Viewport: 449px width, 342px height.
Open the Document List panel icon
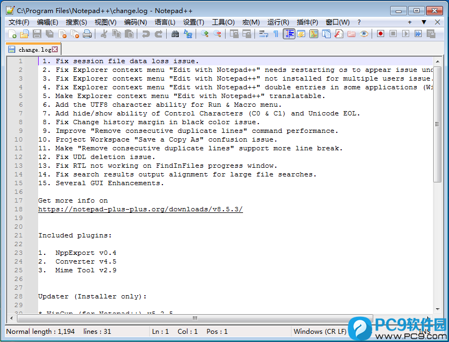(326, 34)
